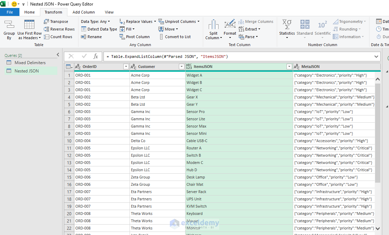Select the cell containing Cable USB-C
The width and height of the screenshot is (389, 235).
[x=239, y=141]
